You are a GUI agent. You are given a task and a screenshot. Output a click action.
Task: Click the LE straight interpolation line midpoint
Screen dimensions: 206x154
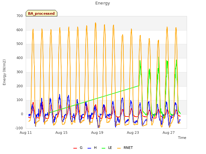tap(94, 99)
